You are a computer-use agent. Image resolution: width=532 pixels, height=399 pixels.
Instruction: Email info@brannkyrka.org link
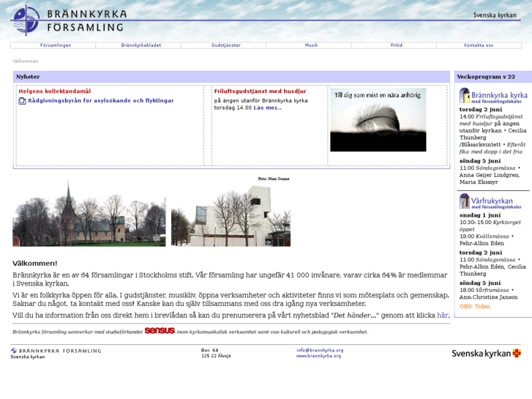320,350
